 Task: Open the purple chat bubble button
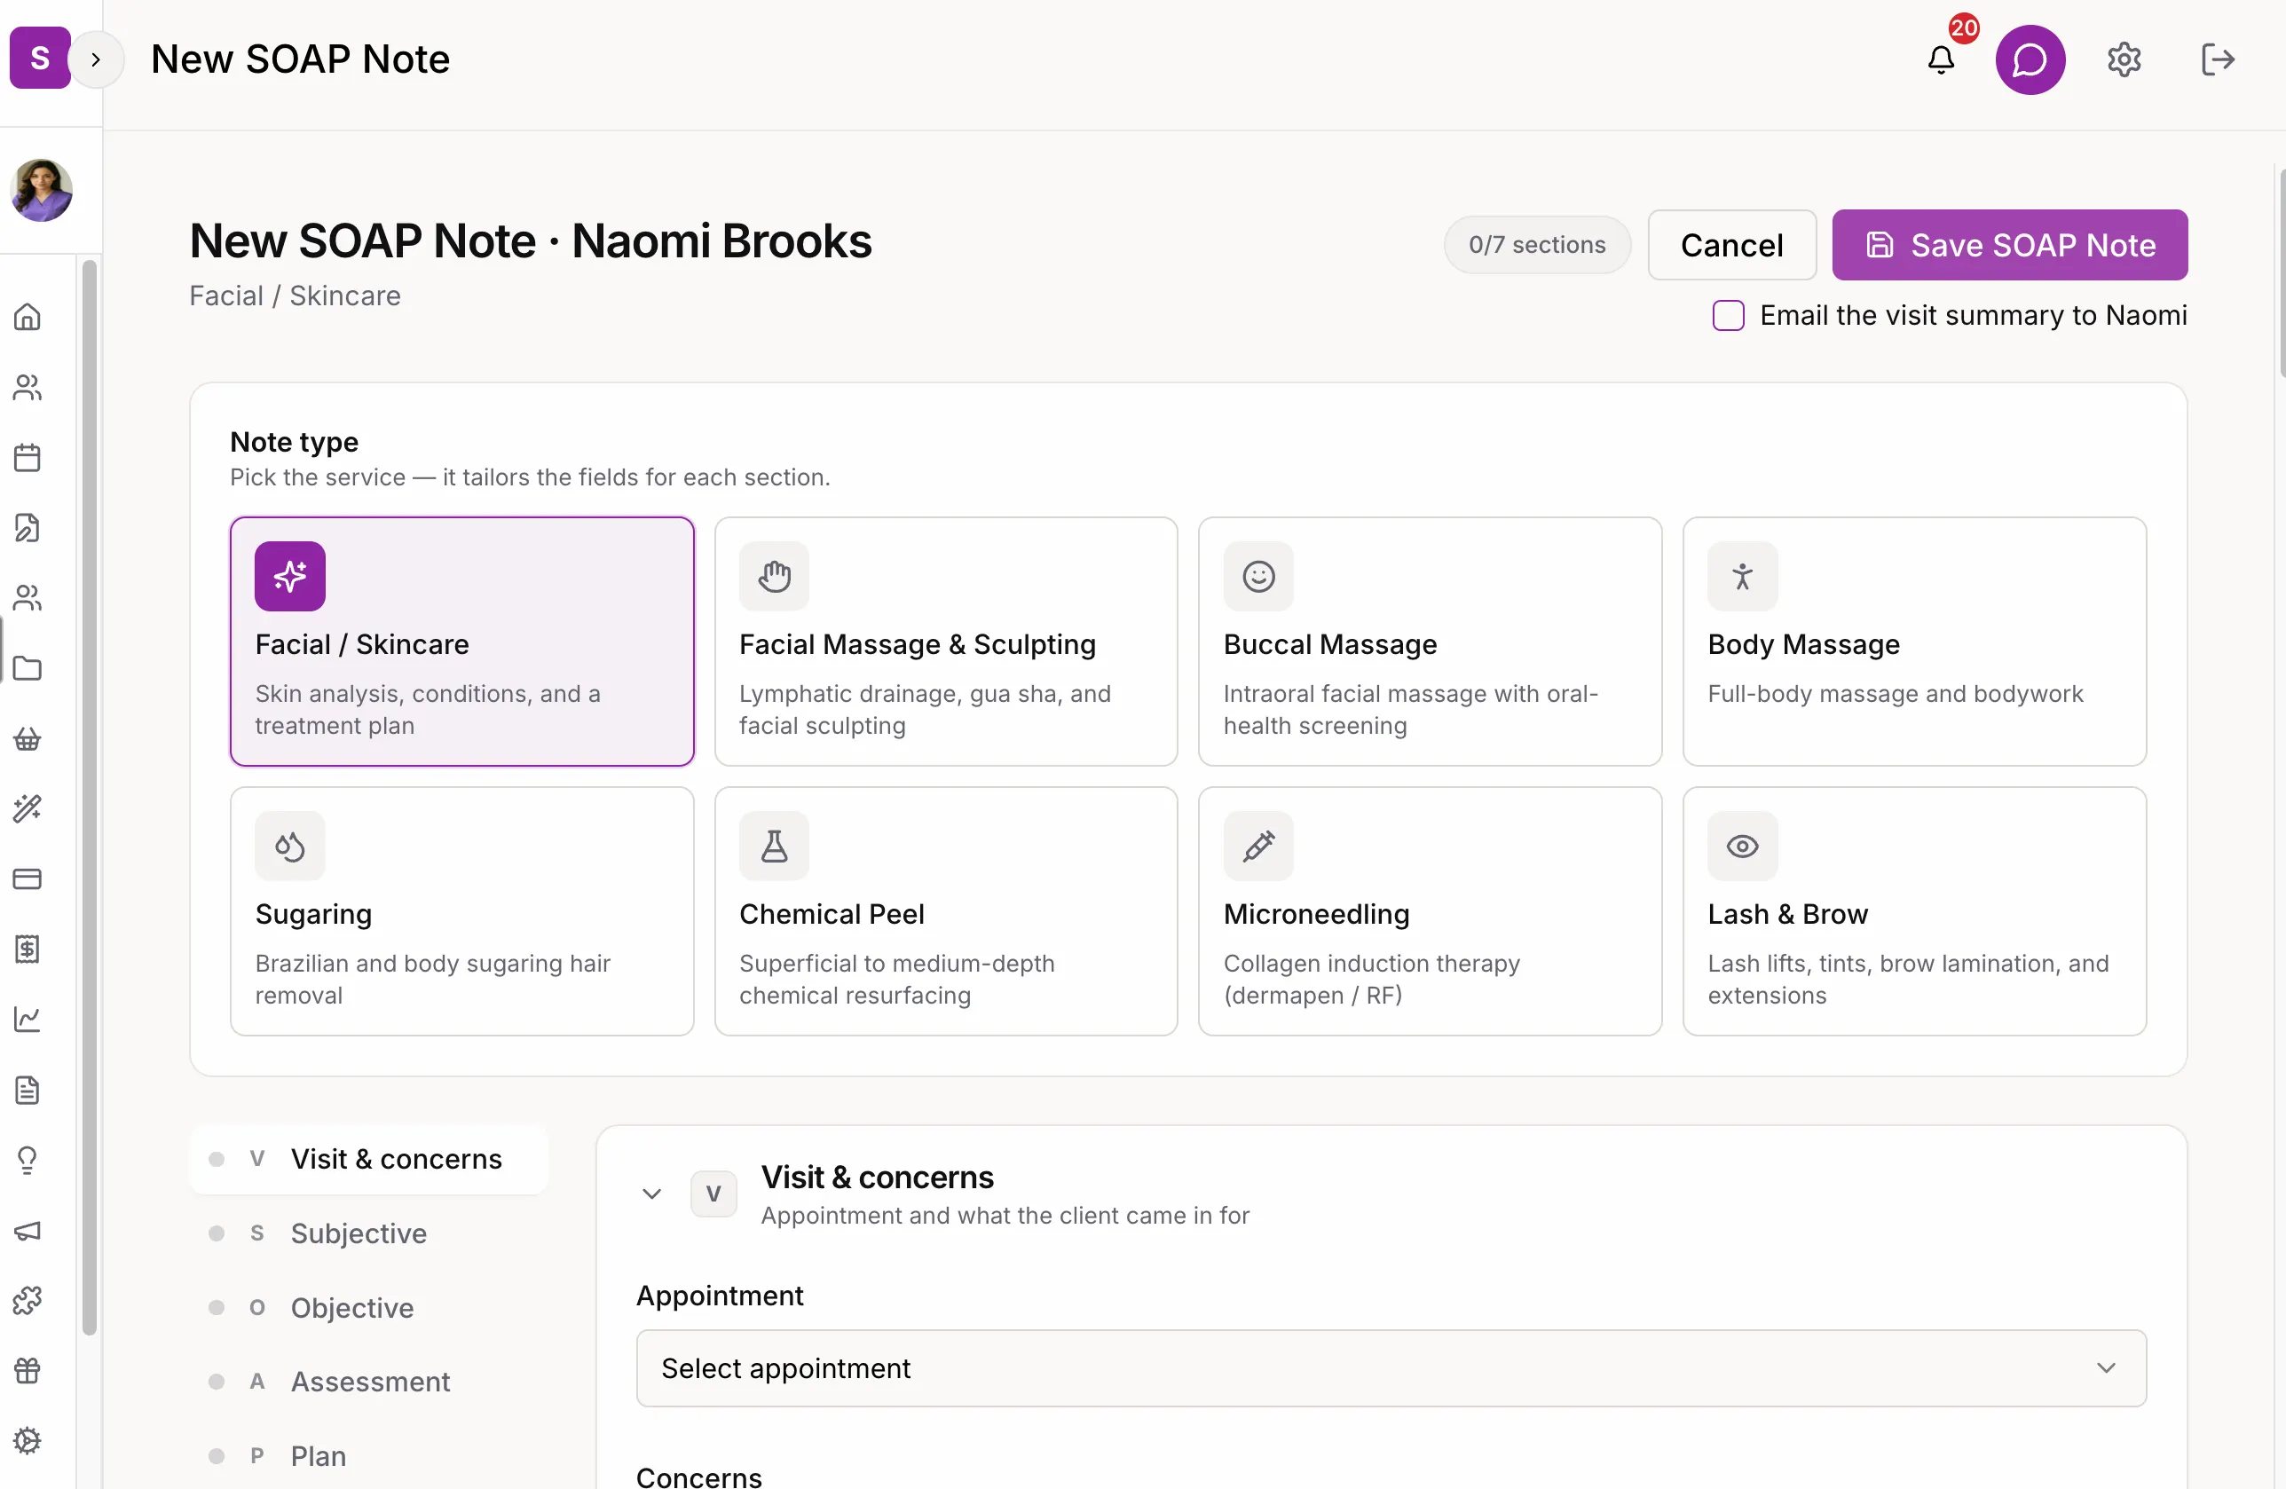(x=2030, y=59)
